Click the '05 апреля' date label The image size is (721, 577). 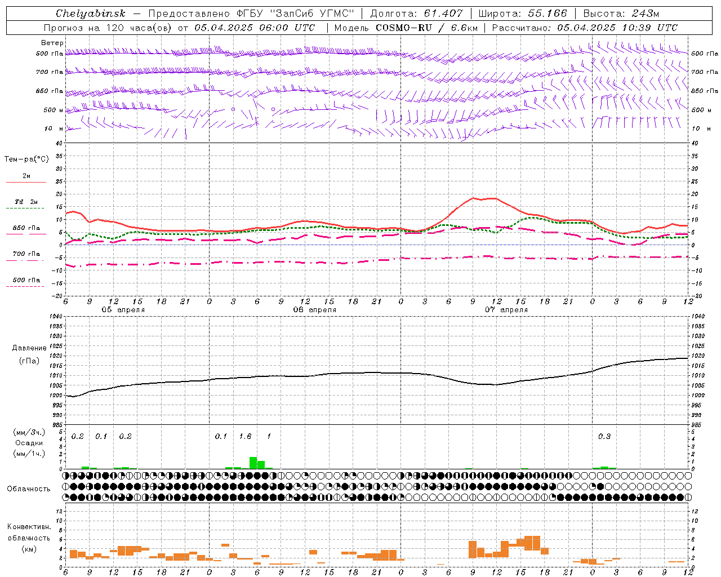(123, 310)
